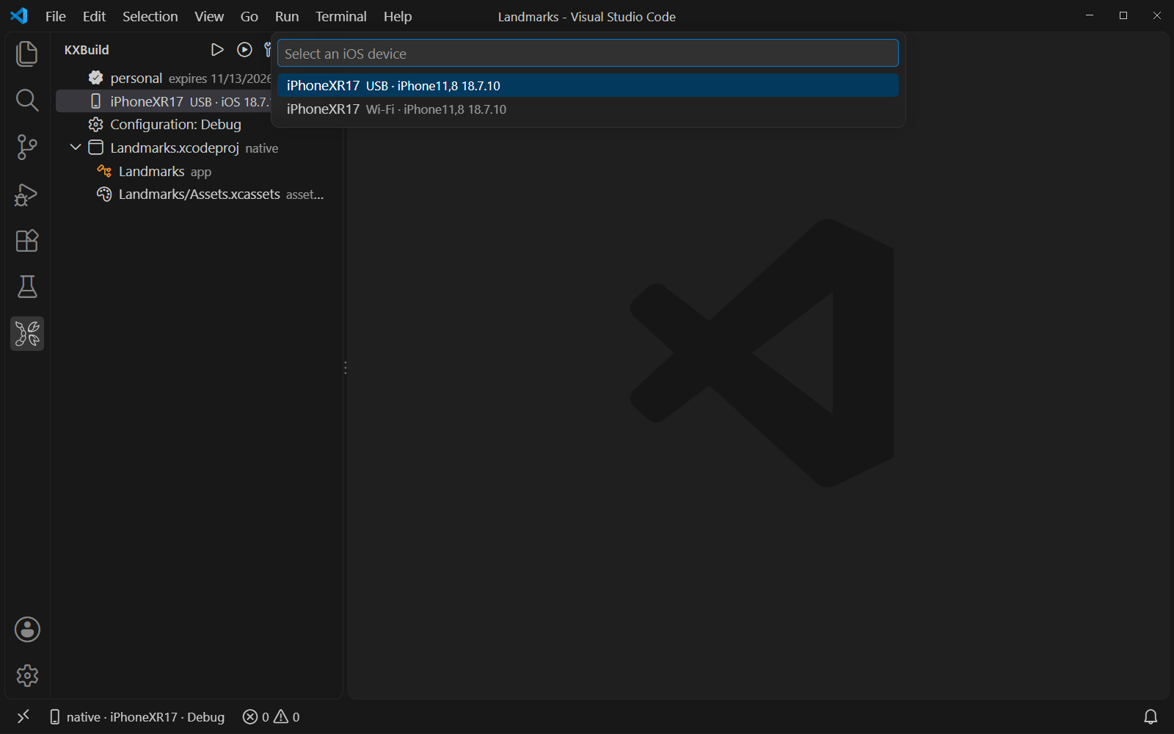Open the Testing flask view
The width and height of the screenshot is (1174, 734).
coord(27,287)
